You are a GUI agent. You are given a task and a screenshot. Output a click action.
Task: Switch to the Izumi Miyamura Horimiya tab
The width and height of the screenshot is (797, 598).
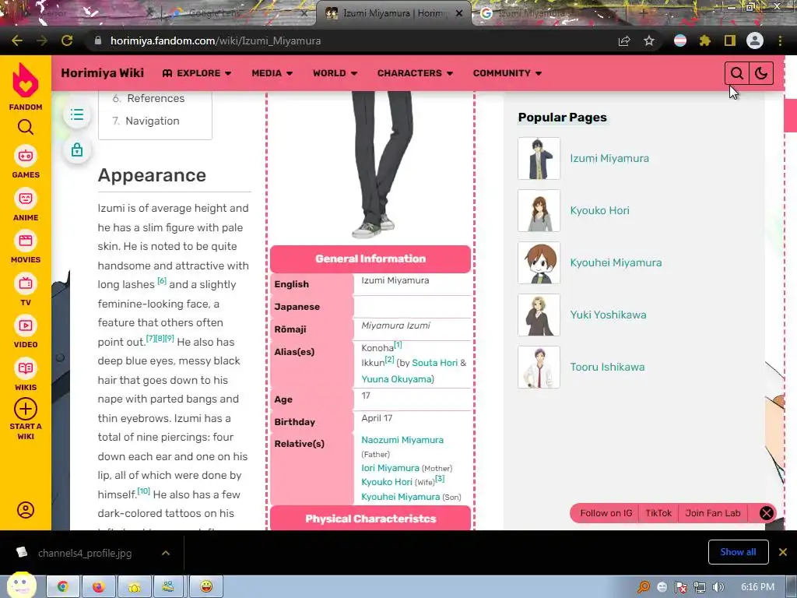coord(393,13)
